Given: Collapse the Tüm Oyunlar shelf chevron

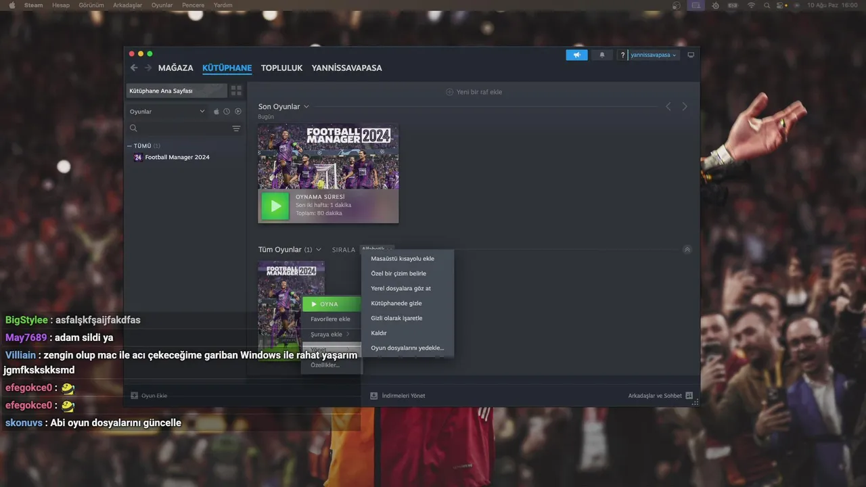Looking at the screenshot, I should 687,250.
